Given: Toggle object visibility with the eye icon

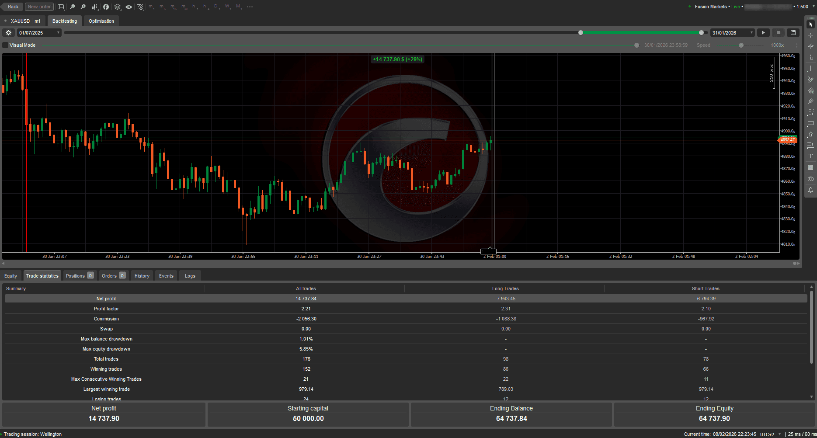Looking at the screenshot, I should coord(129,7).
